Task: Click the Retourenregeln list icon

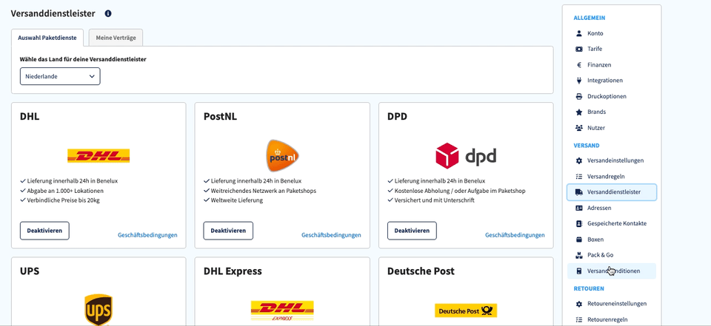Action: pos(578,319)
